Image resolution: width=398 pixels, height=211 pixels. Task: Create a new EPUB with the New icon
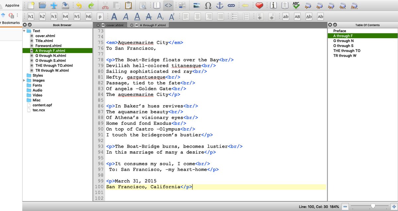[x=31, y=5]
